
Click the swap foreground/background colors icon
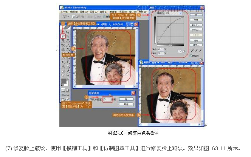pyautogui.click(x=68, y=79)
